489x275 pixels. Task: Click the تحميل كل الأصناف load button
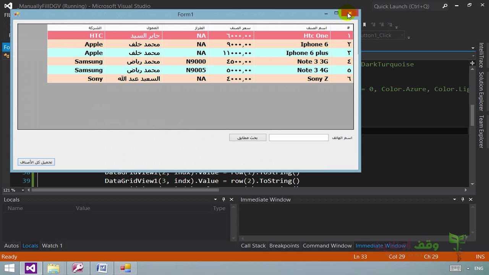[36, 162]
